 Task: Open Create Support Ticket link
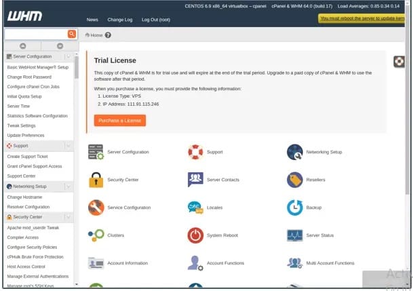click(27, 157)
